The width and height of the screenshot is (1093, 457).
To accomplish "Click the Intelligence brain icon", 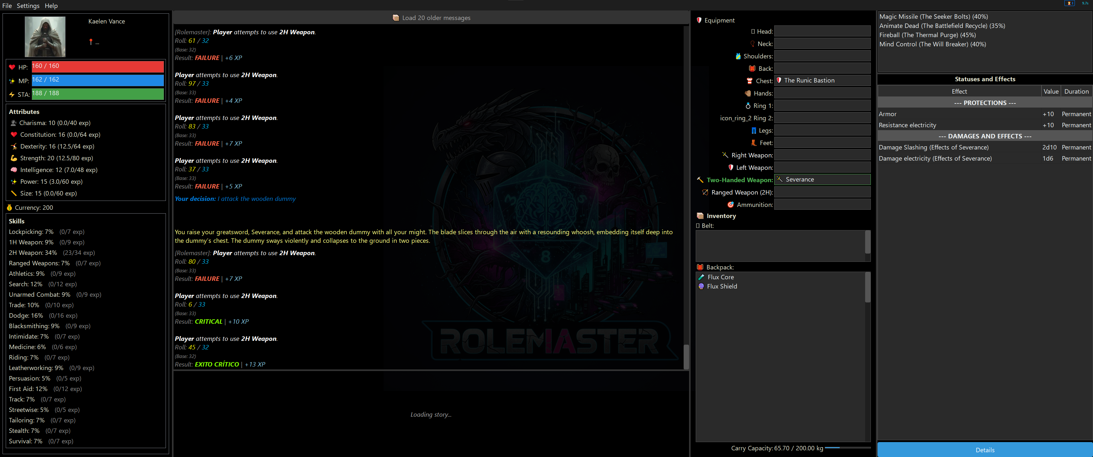I will tap(14, 170).
